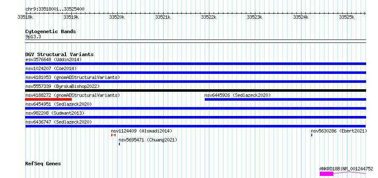This screenshot has width=378, height=178.
Task: Open nsv5695471 (Chuang2021) label
Action: point(148,140)
